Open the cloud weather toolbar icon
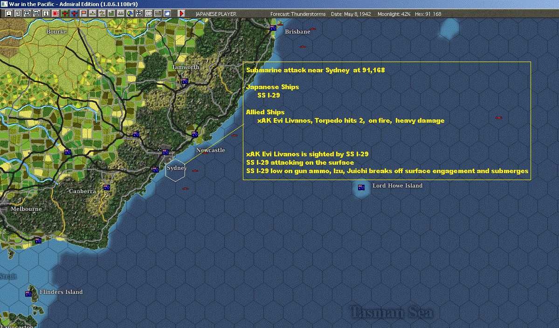Image resolution: width=559 pixels, height=328 pixels. point(167,14)
